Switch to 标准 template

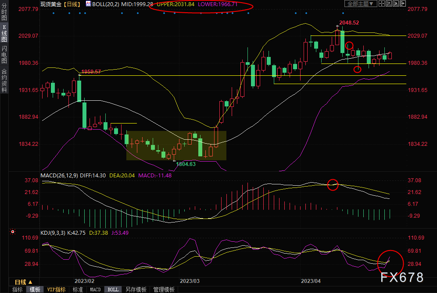point(78,289)
